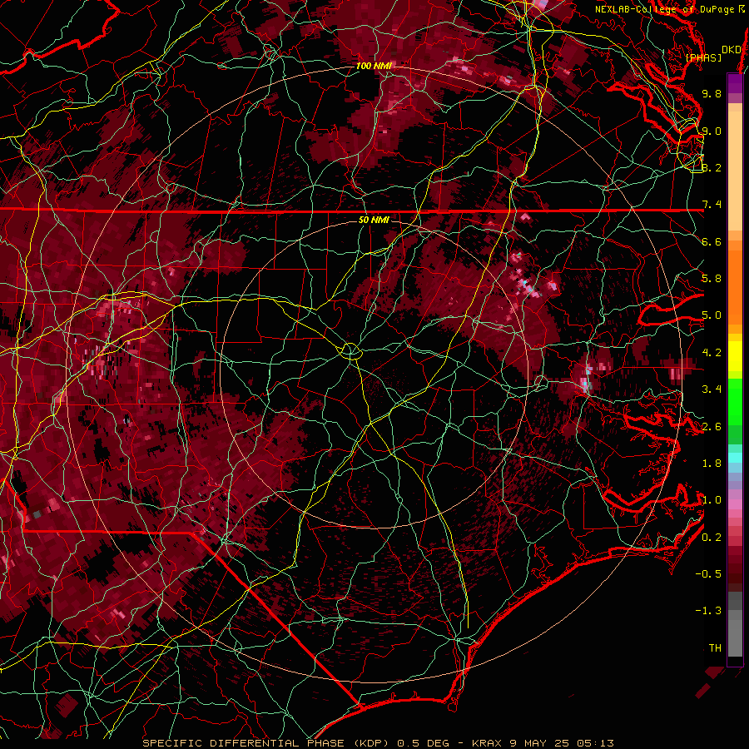Click the 7.4 value on color scale
Image resolution: width=749 pixels, height=749 pixels.
[712, 205]
